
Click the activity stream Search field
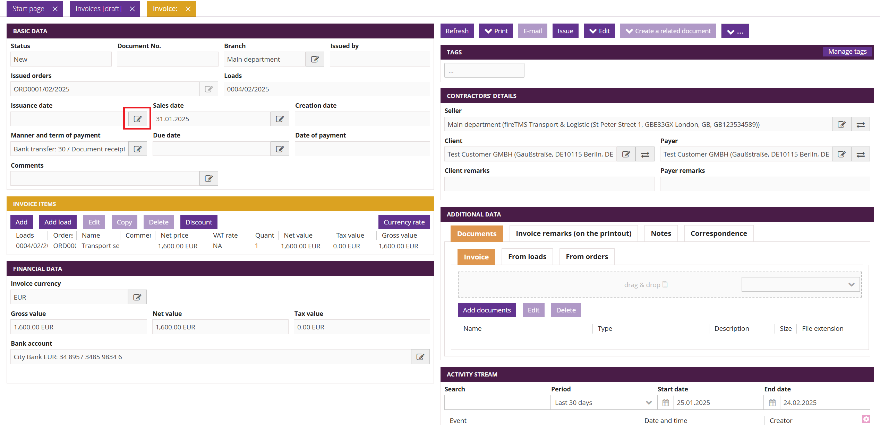tap(497, 402)
